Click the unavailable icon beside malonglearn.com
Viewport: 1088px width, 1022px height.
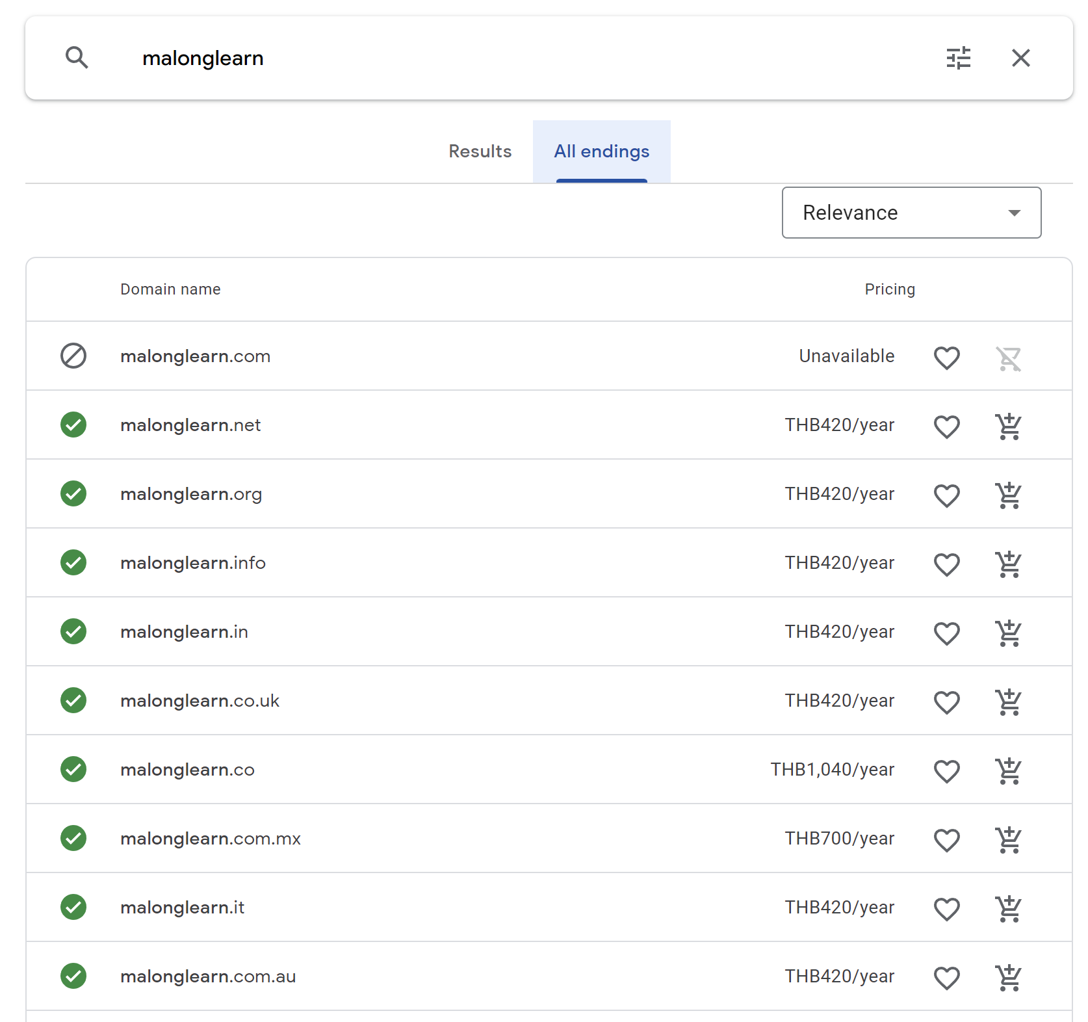[73, 356]
